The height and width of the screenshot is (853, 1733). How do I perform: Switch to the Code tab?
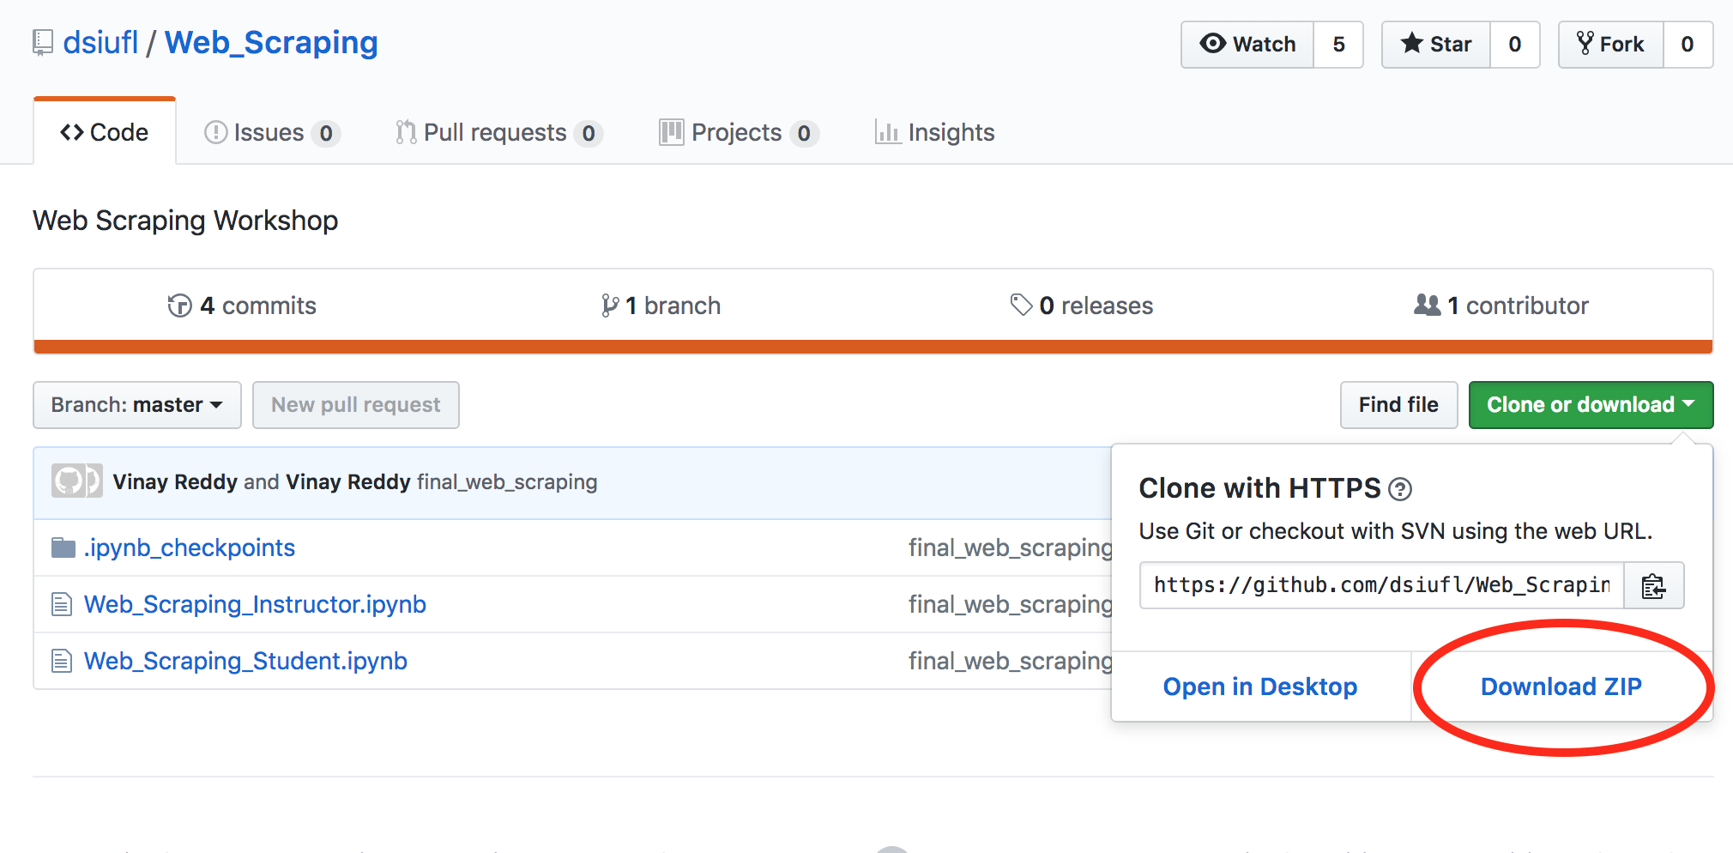(x=105, y=132)
